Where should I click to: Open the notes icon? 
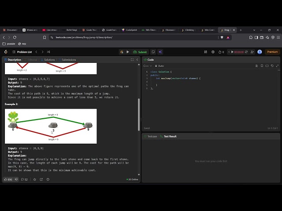[x=153, y=52]
